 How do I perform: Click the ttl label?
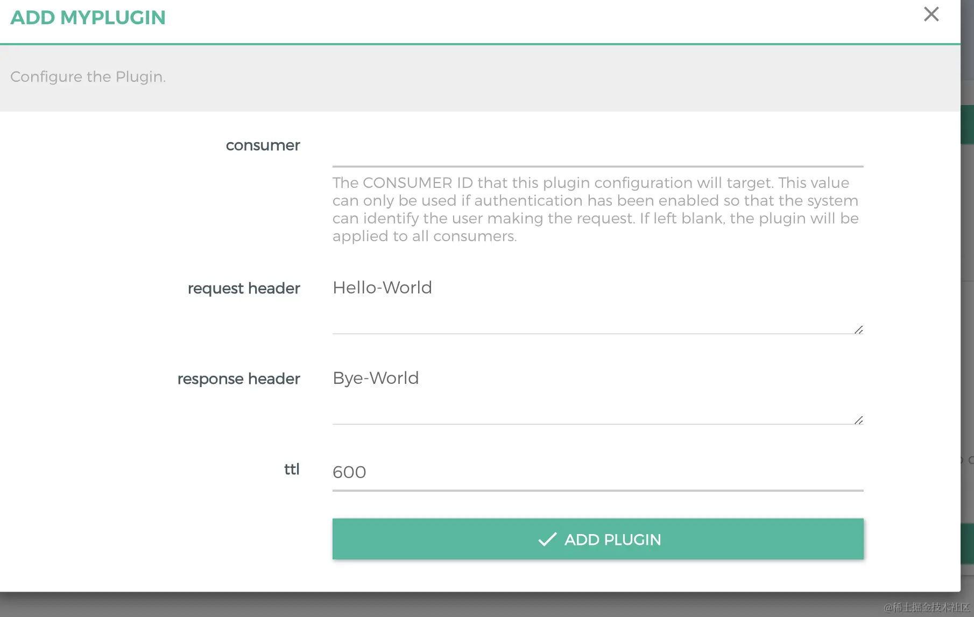(291, 469)
